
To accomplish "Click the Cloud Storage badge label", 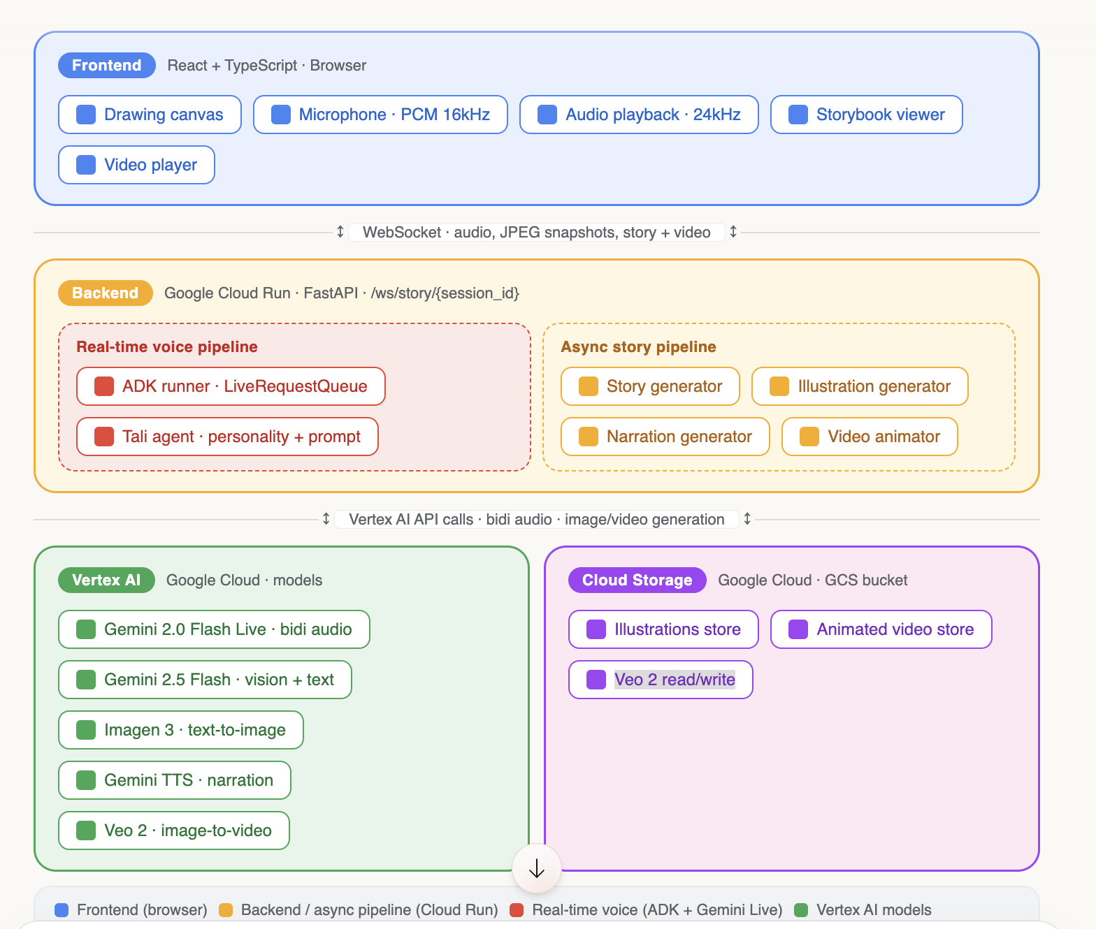I will [637, 580].
